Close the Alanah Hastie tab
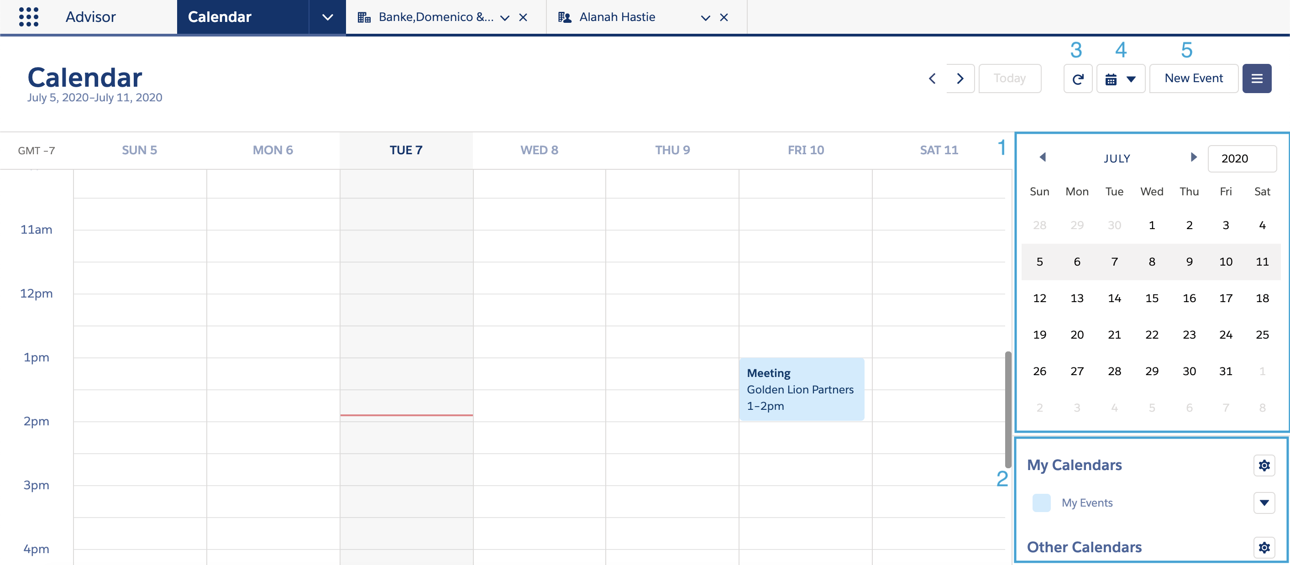 tap(724, 17)
